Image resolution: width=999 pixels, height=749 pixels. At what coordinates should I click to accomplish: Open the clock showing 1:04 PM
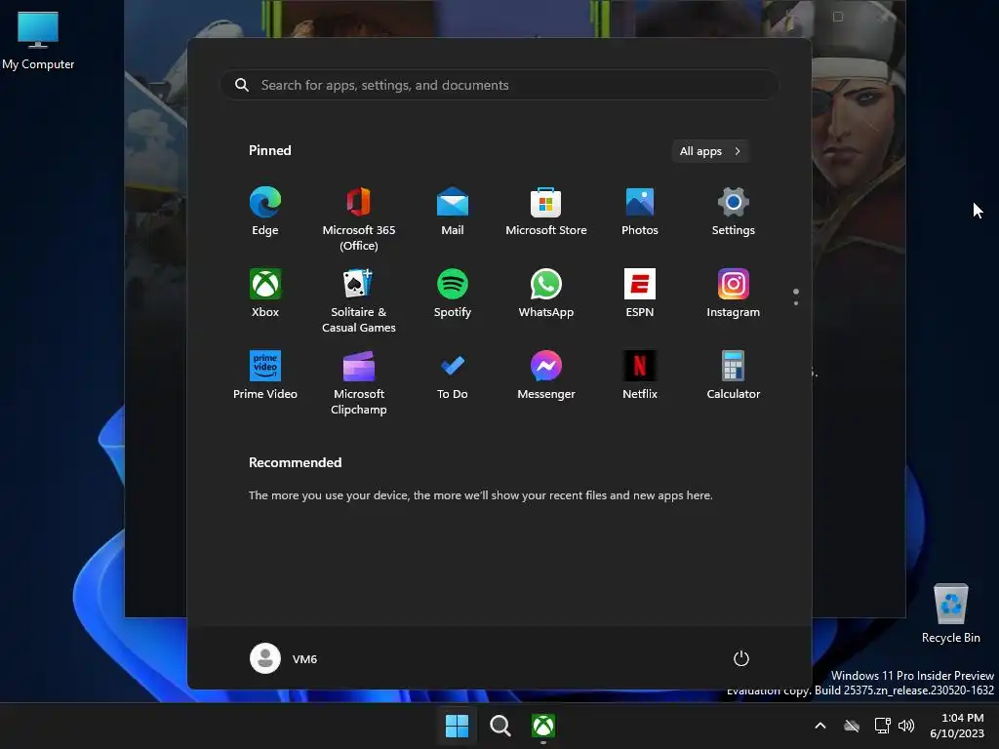pos(958,726)
